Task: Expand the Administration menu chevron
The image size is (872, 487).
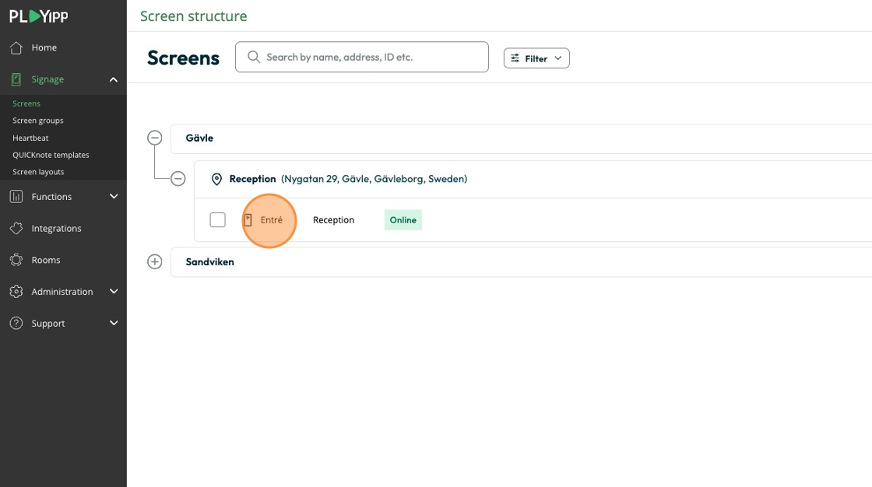Action: [x=114, y=291]
